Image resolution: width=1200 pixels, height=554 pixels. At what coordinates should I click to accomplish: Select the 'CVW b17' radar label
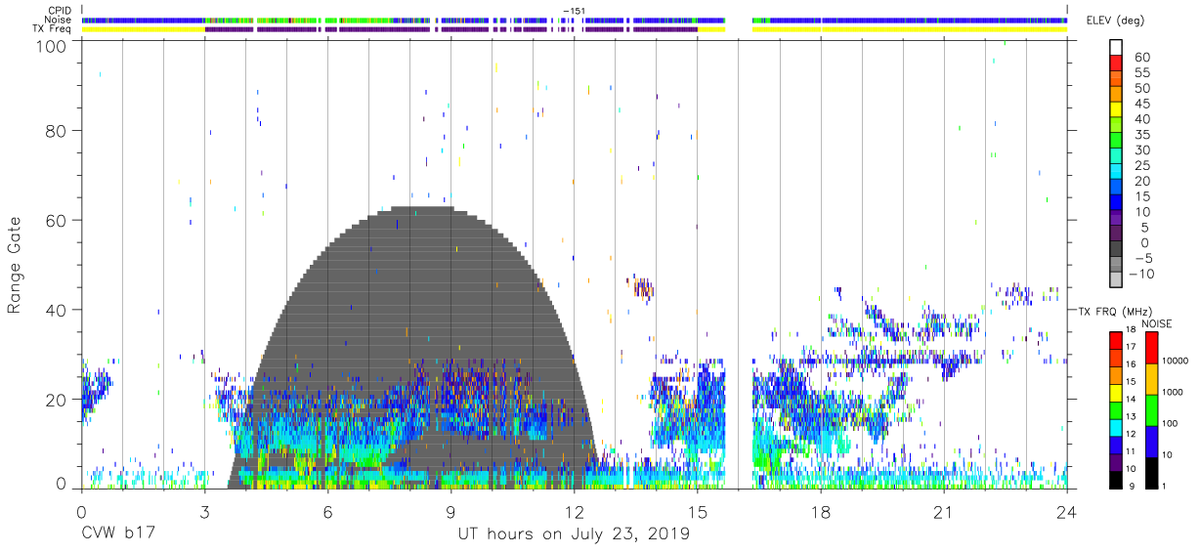[x=117, y=534]
